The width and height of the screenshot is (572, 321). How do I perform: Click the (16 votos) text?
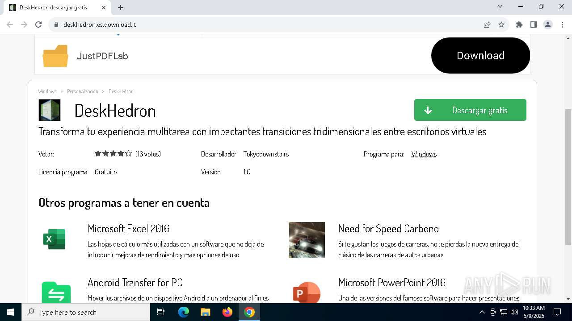coord(148,154)
